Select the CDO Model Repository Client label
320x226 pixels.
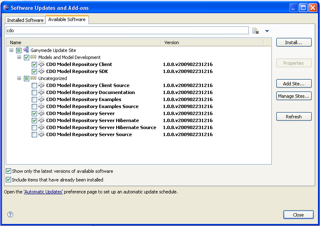click(x=79, y=64)
